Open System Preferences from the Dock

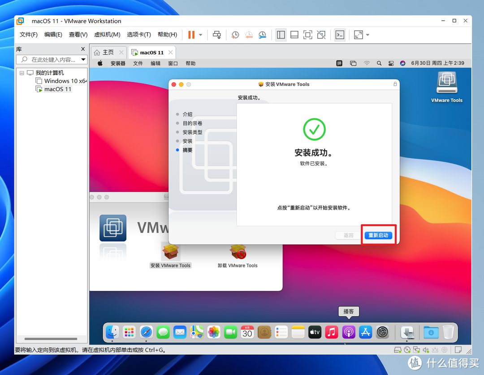click(x=382, y=333)
